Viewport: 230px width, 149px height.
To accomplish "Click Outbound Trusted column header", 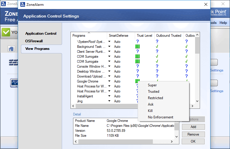I will pos(169,36).
